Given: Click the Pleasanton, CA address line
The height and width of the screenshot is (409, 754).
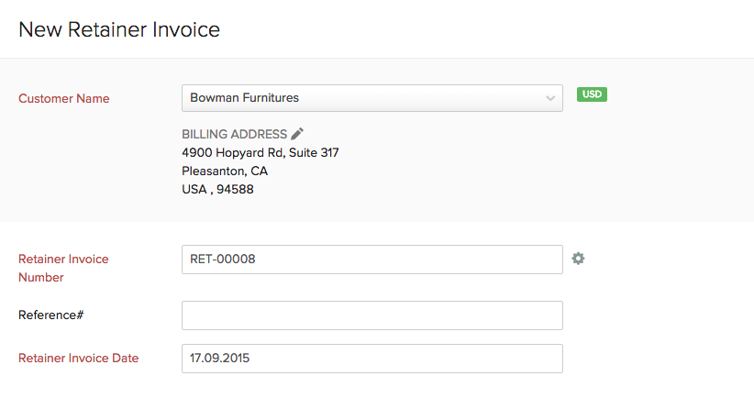Looking at the screenshot, I should point(225,171).
